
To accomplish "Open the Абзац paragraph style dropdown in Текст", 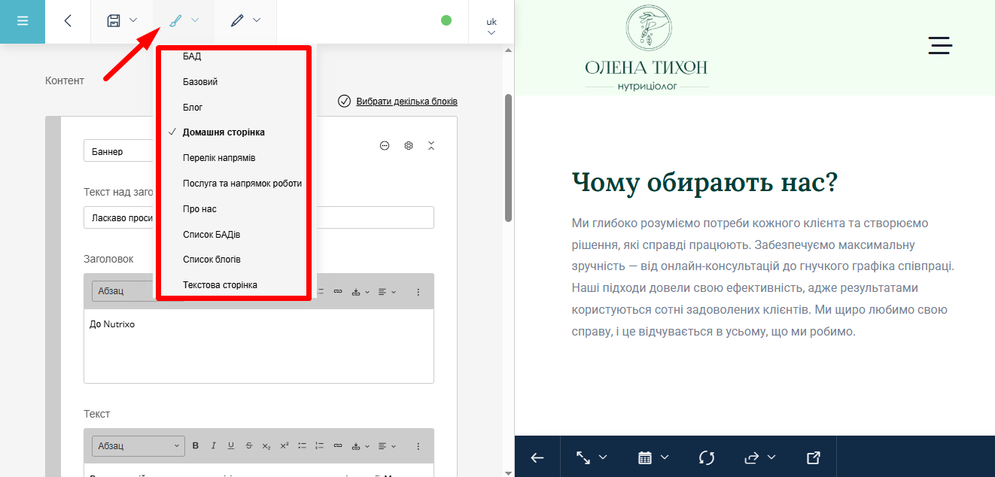I will click(x=138, y=445).
